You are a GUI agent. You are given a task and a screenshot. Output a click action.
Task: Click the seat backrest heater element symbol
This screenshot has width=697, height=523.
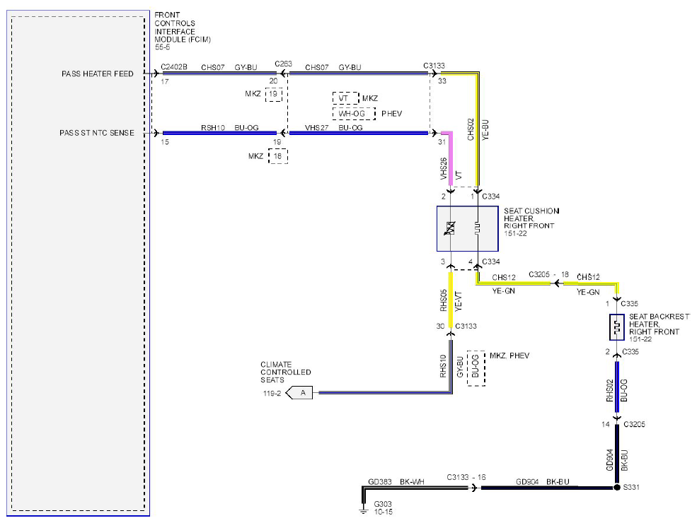coord(616,328)
